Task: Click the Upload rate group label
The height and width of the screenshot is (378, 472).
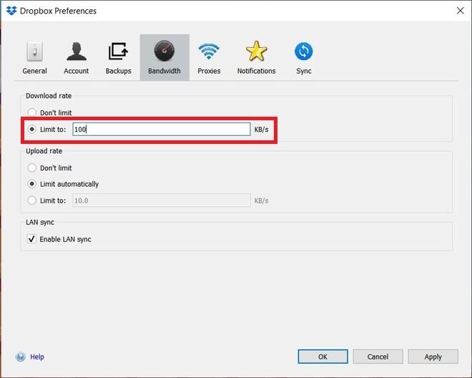Action: (x=44, y=151)
